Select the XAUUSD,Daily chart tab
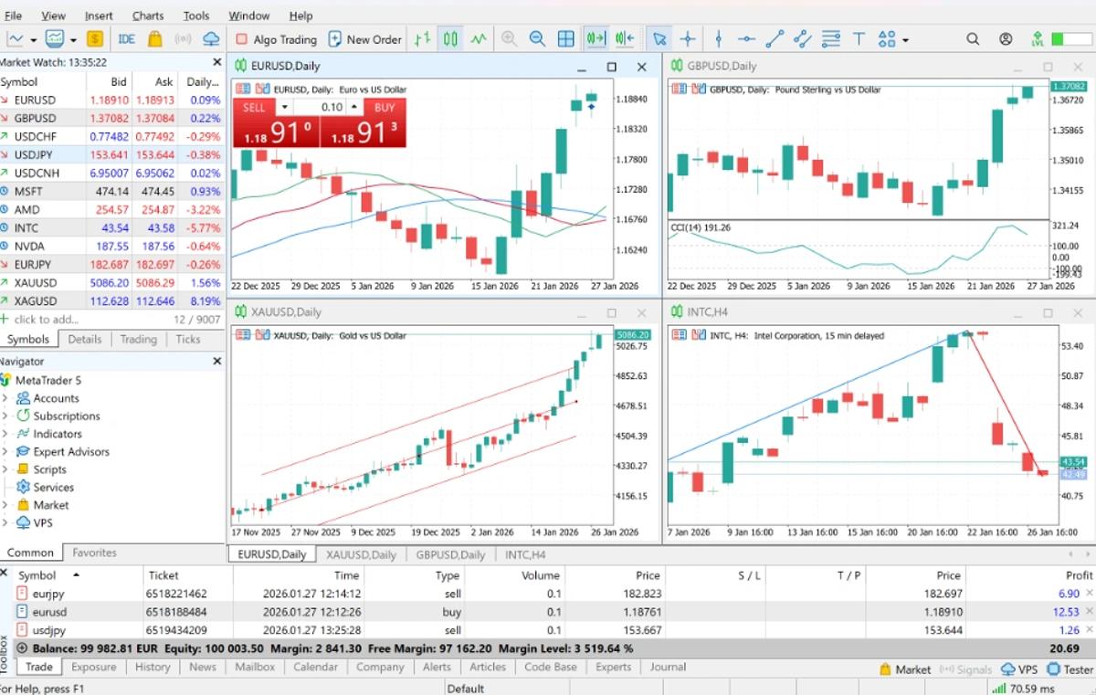Viewport: 1096px width, 695px height. 362,554
